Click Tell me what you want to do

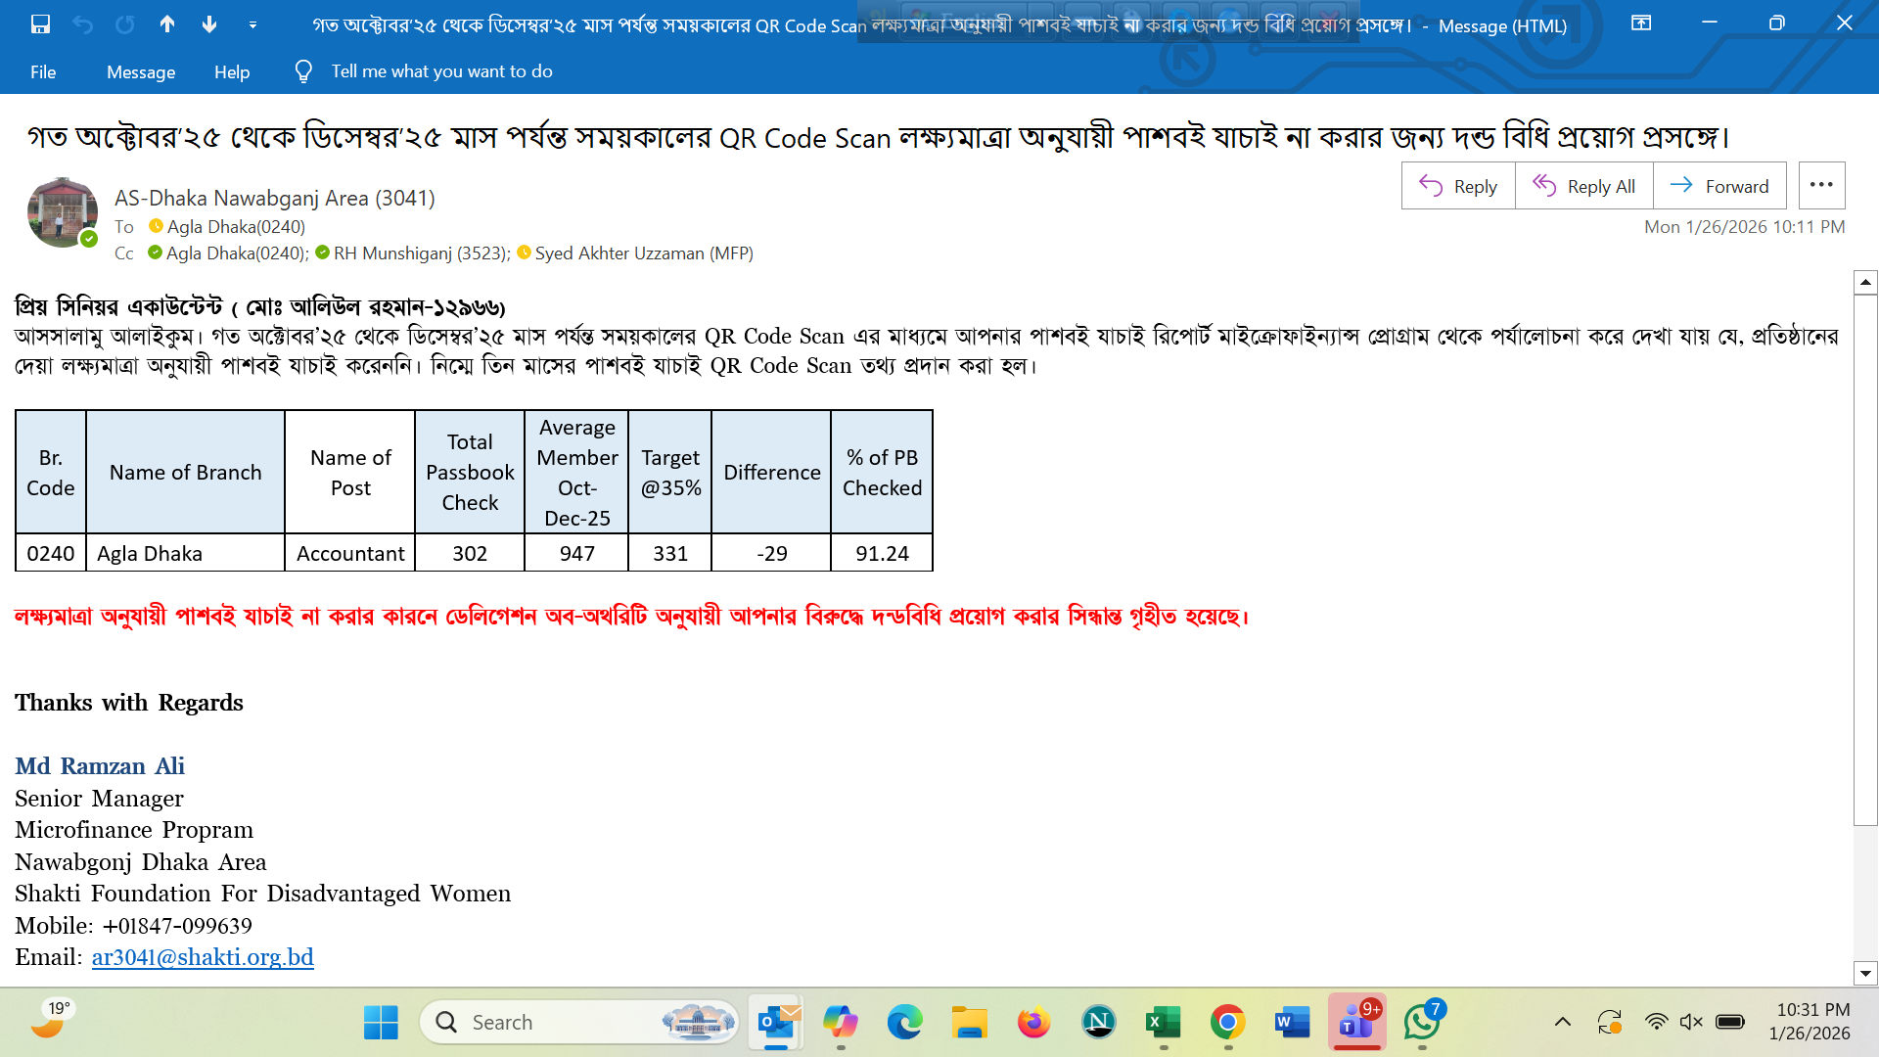(x=440, y=71)
